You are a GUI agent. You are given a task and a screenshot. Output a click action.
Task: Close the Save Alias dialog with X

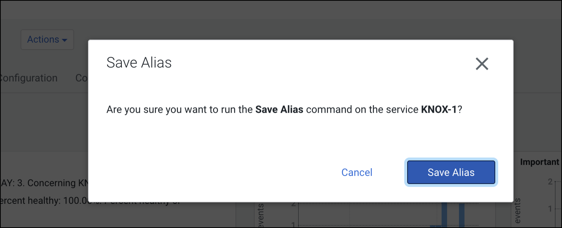[482, 64]
